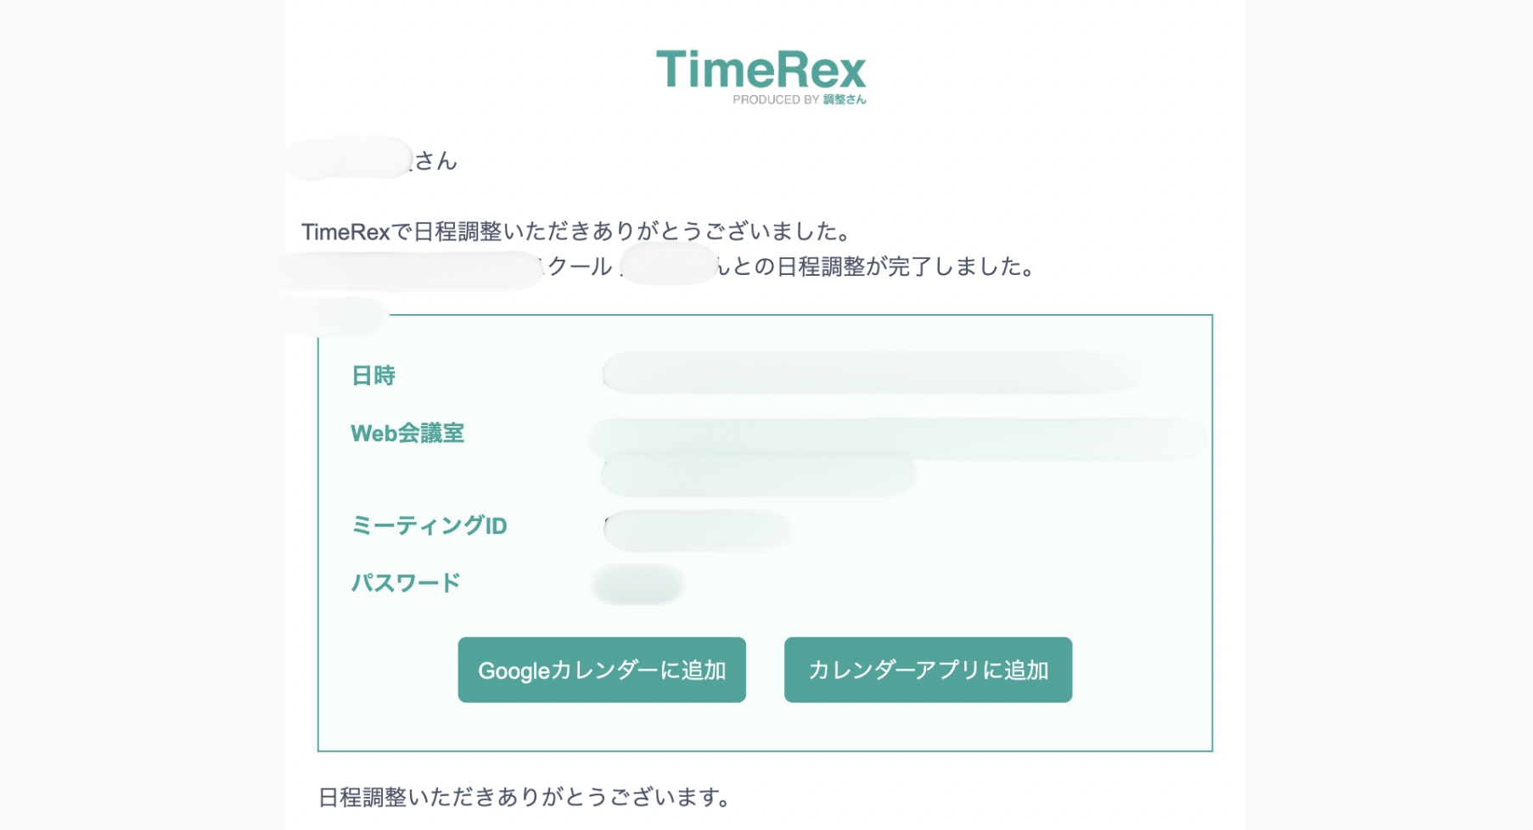Click the TimeRex logo
The height and width of the screenshot is (830, 1533).
coord(761,70)
